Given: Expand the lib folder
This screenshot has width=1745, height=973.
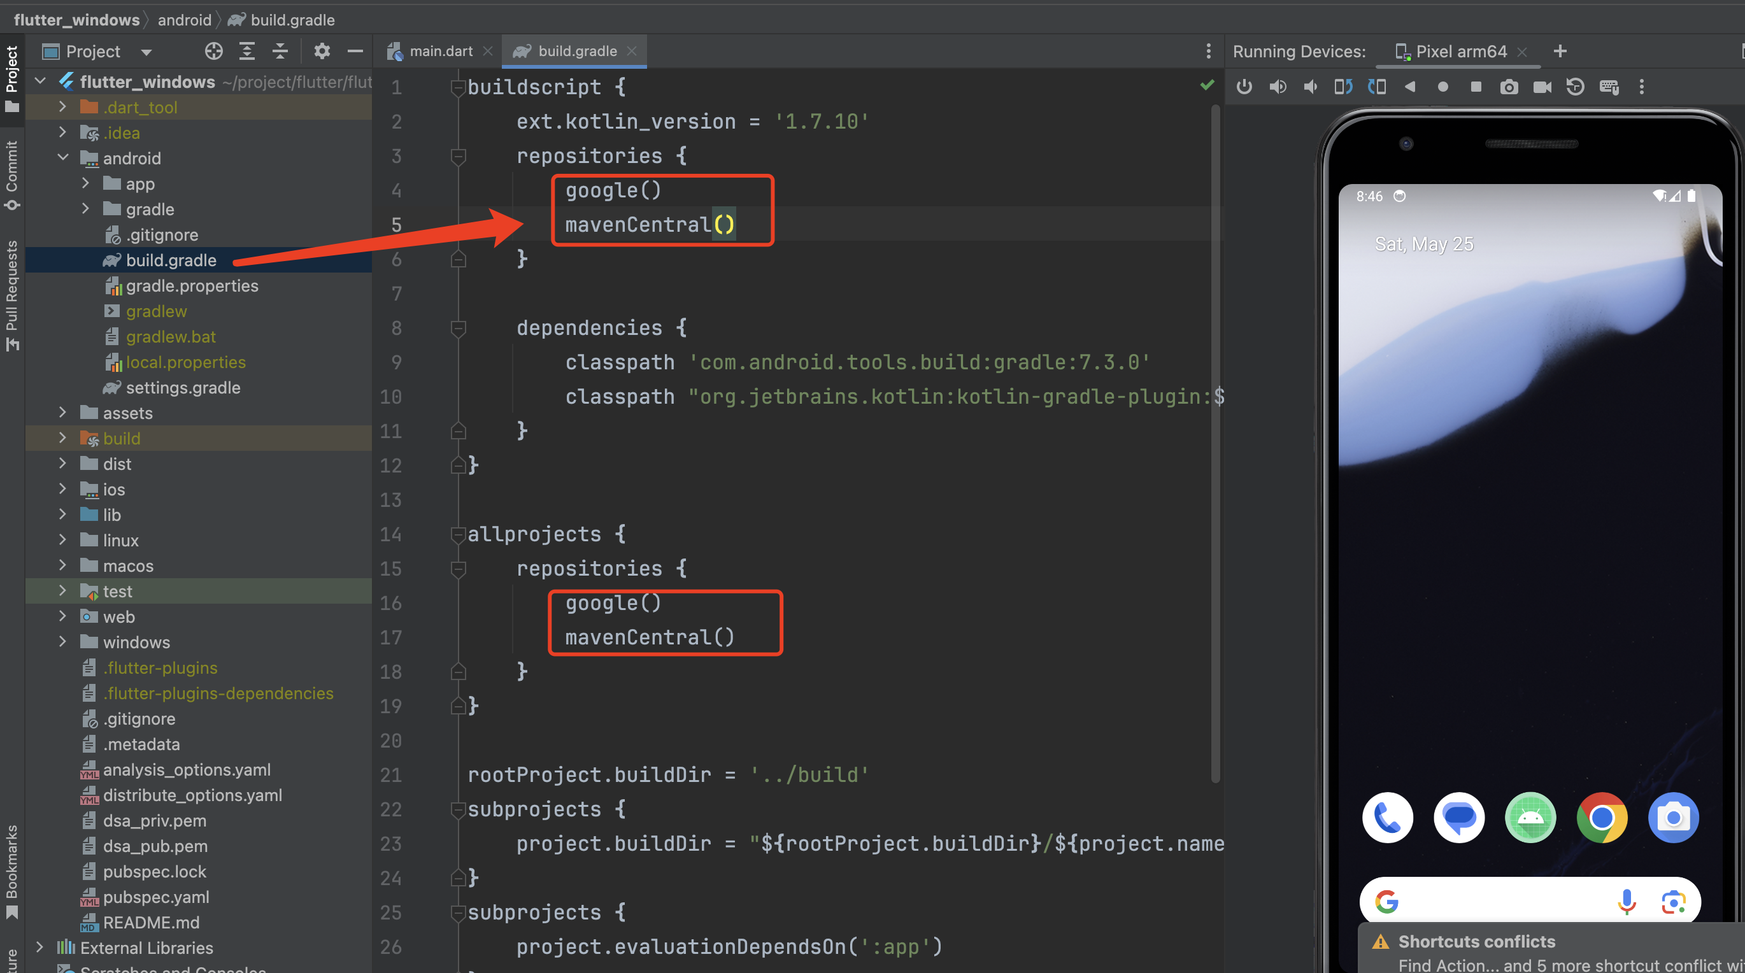Looking at the screenshot, I should point(62,515).
